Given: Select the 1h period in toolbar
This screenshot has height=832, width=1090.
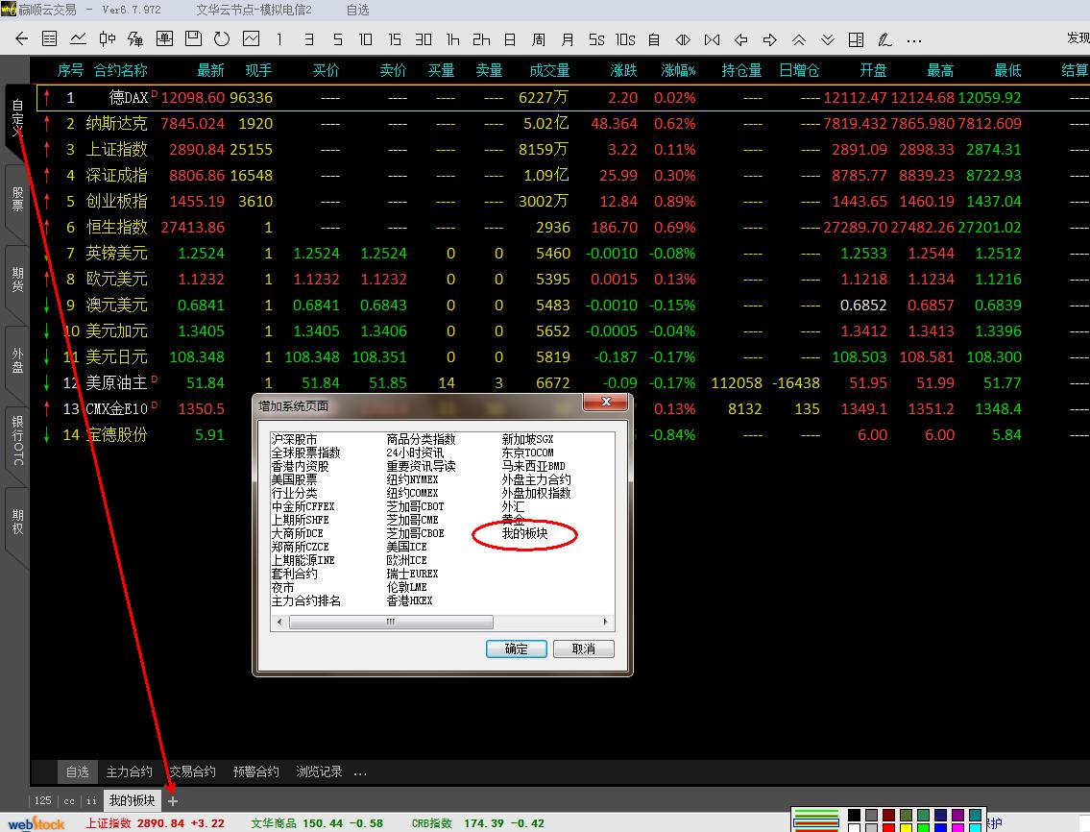Looking at the screenshot, I should tap(452, 39).
